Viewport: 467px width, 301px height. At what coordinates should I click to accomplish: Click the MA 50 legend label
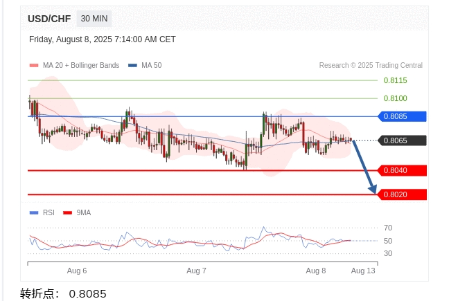click(152, 66)
